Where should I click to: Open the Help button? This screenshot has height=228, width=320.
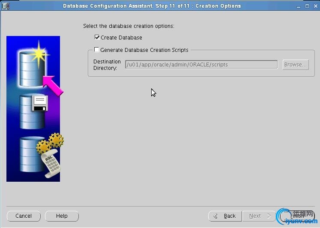tap(62, 216)
